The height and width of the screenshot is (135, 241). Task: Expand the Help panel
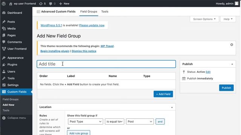pyautogui.click(x=228, y=19)
